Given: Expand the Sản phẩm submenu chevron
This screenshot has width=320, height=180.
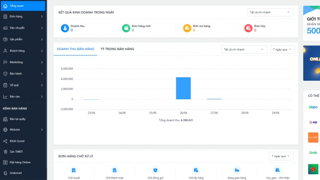Looking at the screenshot, I should click(x=42, y=39).
